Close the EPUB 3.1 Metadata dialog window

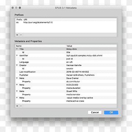point(12,8)
